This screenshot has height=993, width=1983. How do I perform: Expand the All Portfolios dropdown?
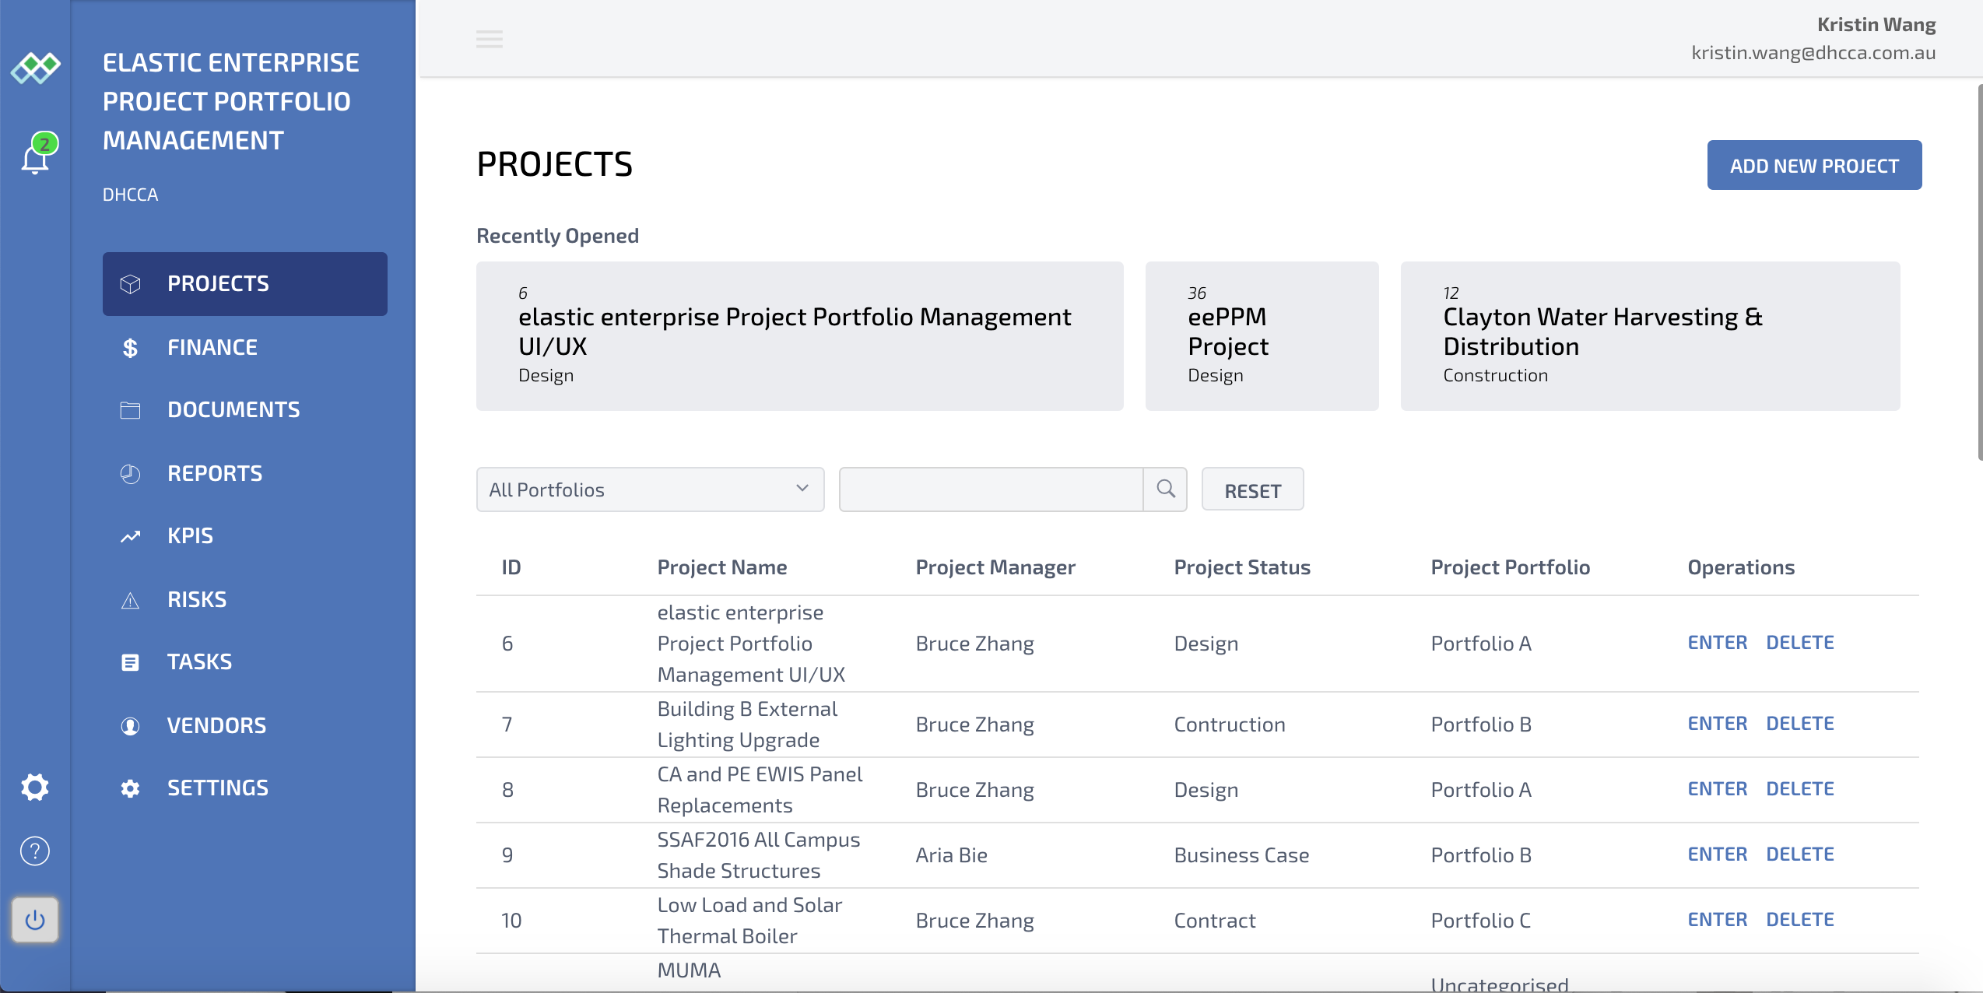pos(650,489)
